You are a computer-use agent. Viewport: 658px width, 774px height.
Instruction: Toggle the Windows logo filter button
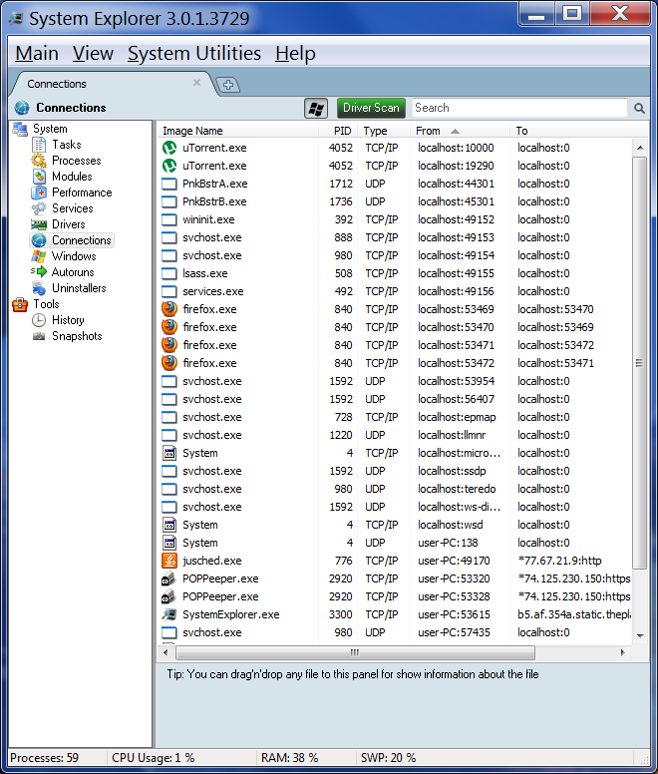point(316,108)
